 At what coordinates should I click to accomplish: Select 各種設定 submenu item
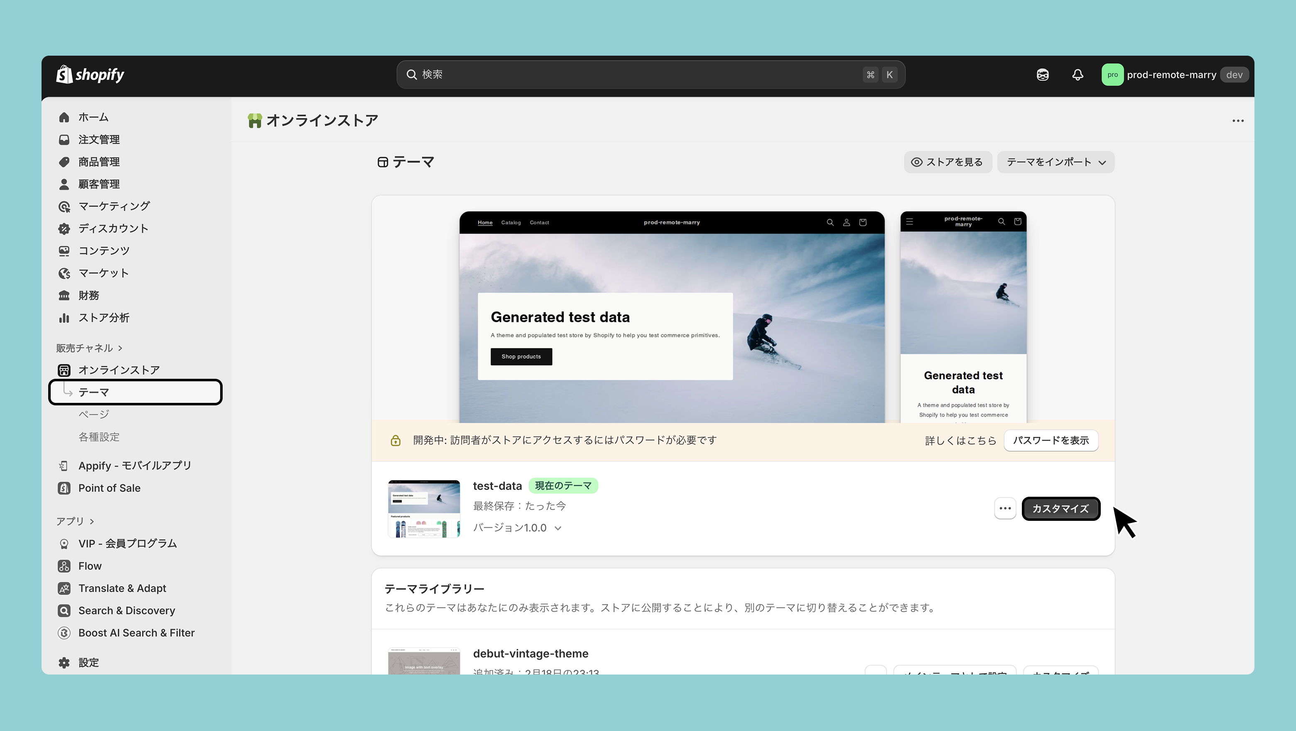(98, 437)
